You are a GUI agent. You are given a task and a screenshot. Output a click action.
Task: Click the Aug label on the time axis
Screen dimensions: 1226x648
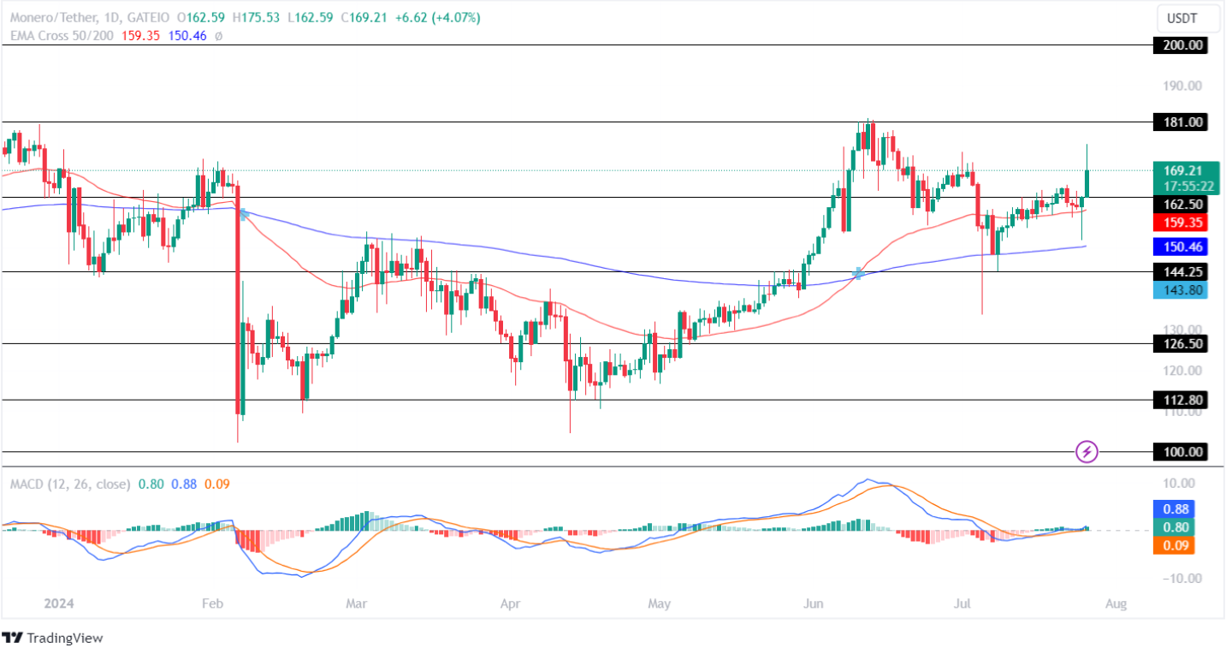[x=1116, y=603]
